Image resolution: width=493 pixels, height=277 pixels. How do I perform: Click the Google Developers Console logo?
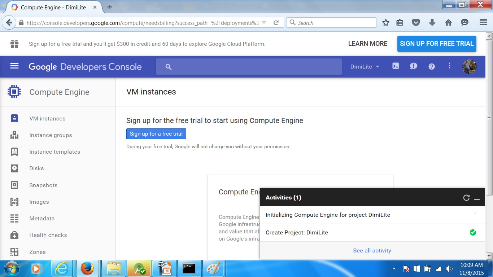85,67
